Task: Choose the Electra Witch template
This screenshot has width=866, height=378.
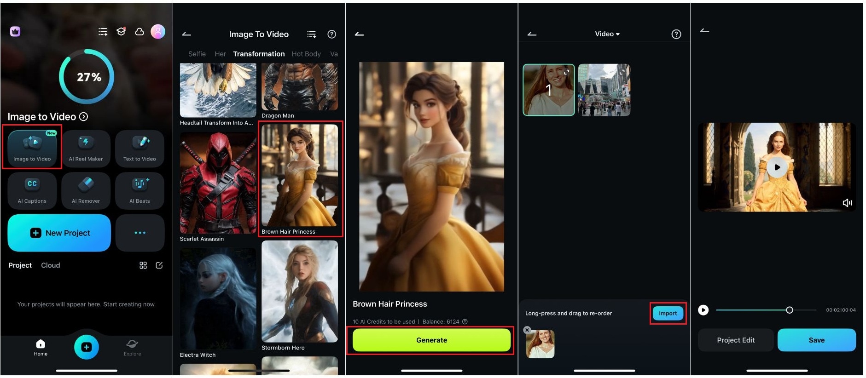Action: pyautogui.click(x=218, y=299)
